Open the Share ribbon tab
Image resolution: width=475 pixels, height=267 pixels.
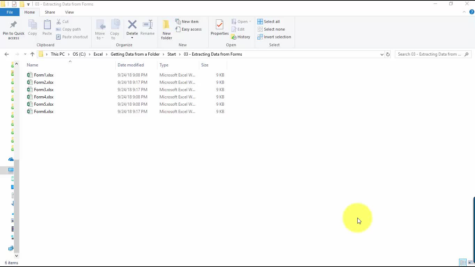tap(50, 12)
